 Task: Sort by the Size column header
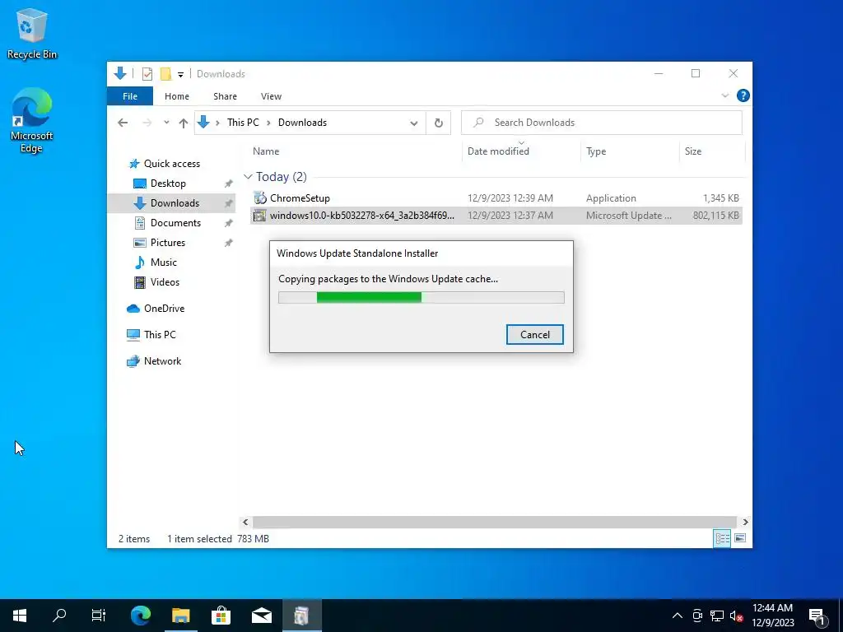[692, 151]
